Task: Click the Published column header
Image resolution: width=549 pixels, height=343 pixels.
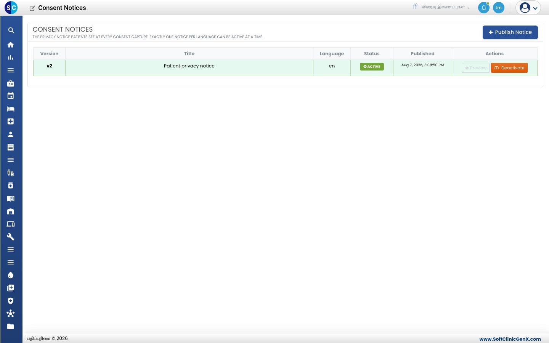Action: (x=422, y=54)
